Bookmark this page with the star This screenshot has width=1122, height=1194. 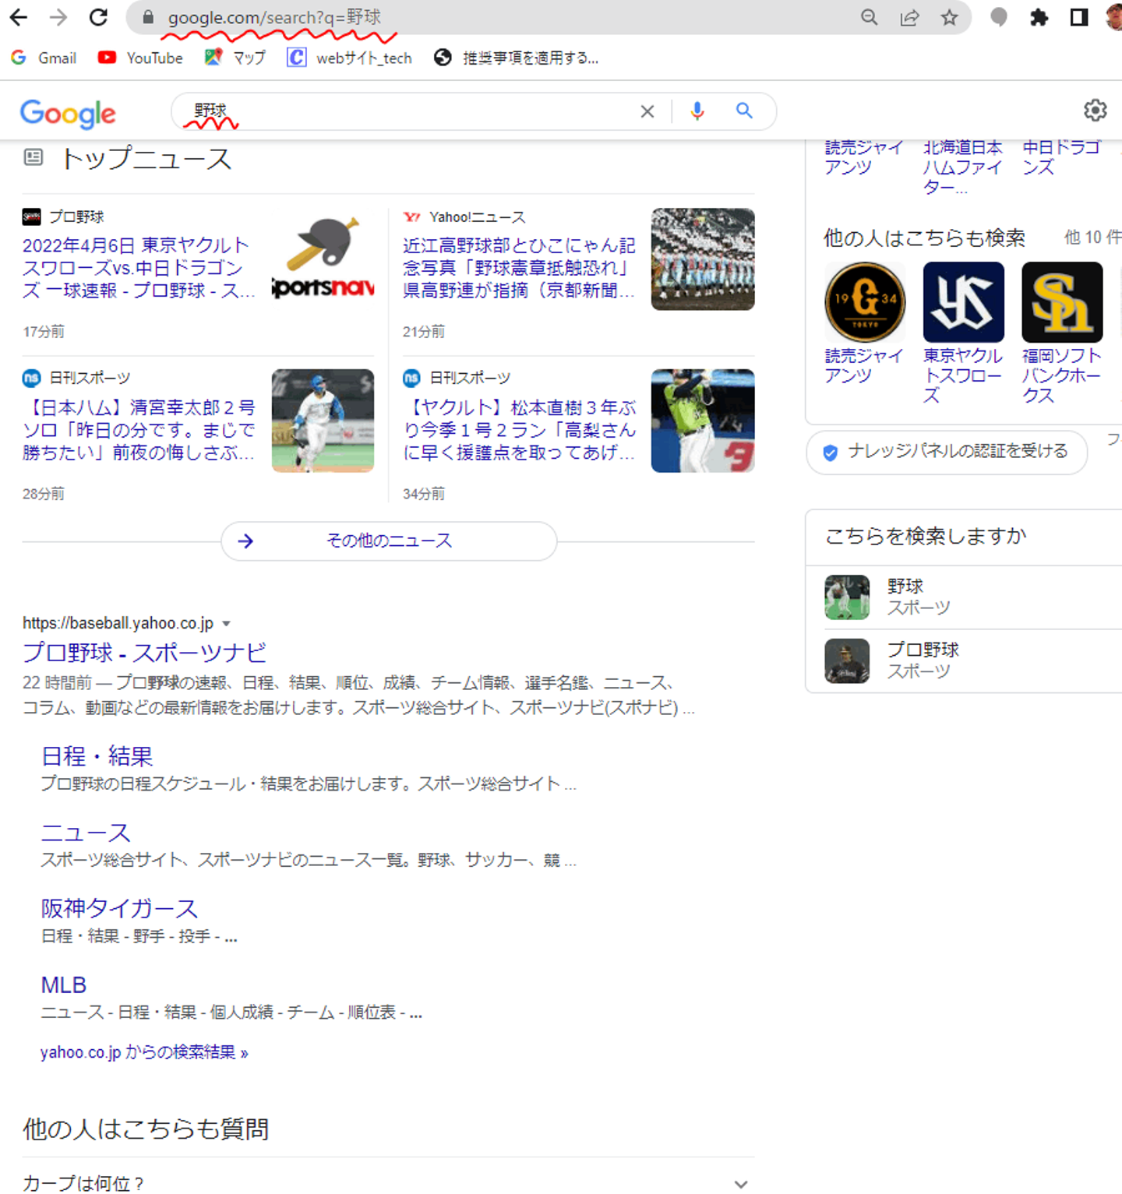tap(949, 17)
